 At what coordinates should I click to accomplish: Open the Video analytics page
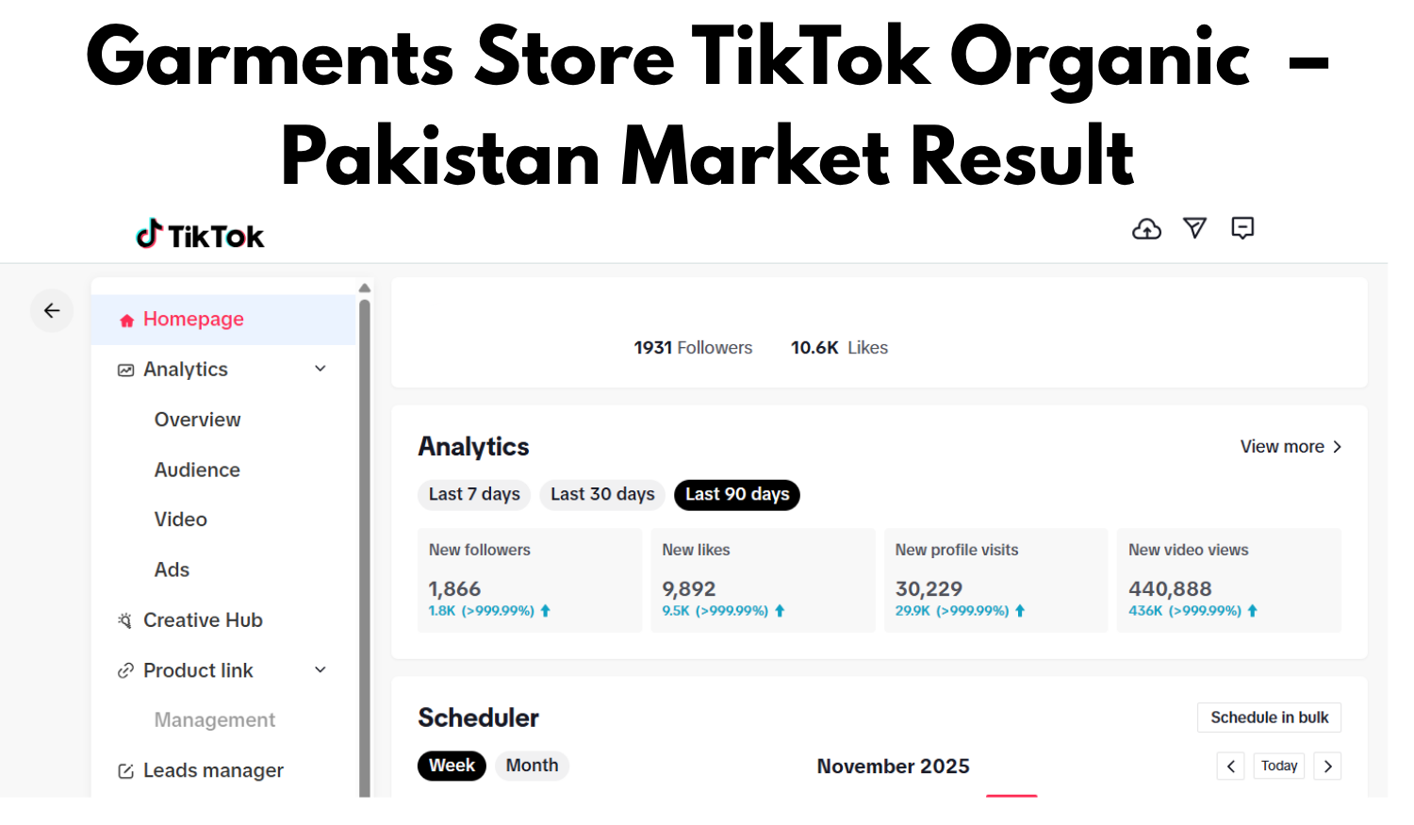(180, 519)
